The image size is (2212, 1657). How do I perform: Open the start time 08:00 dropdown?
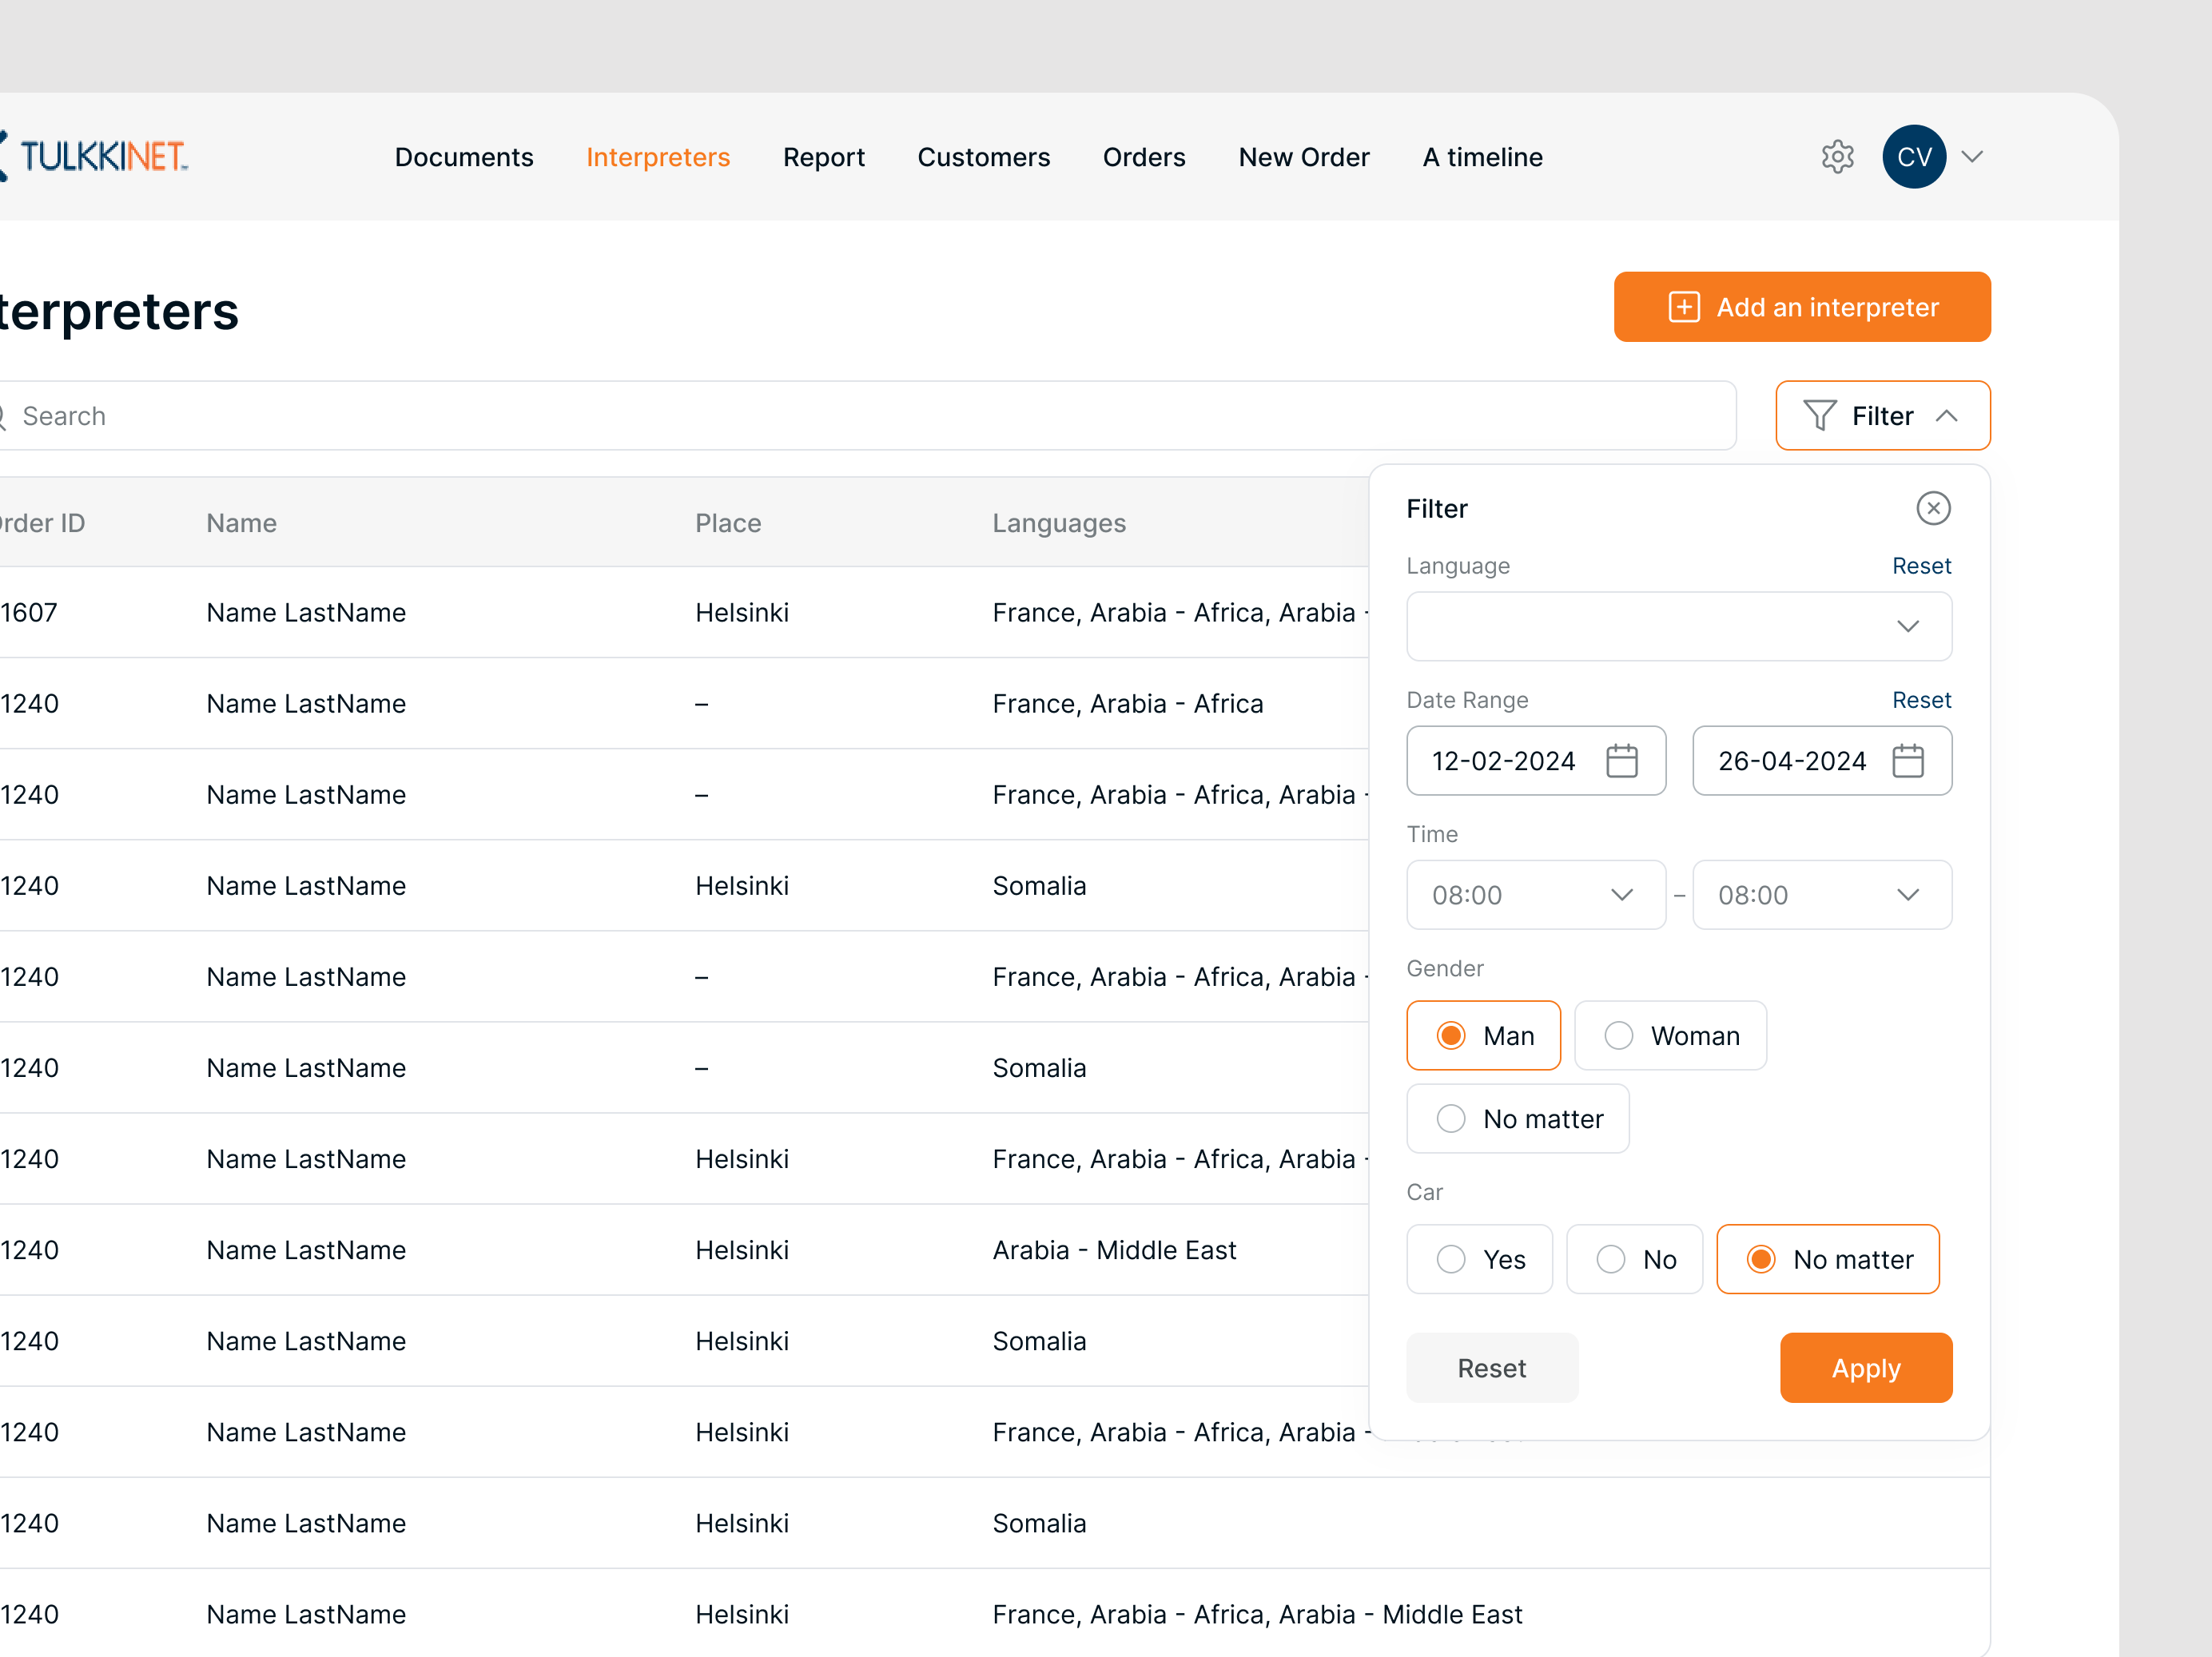pos(1536,894)
